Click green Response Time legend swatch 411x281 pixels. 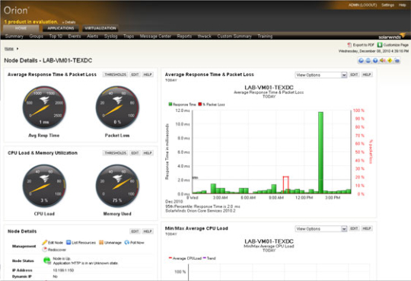pyautogui.click(x=170, y=104)
